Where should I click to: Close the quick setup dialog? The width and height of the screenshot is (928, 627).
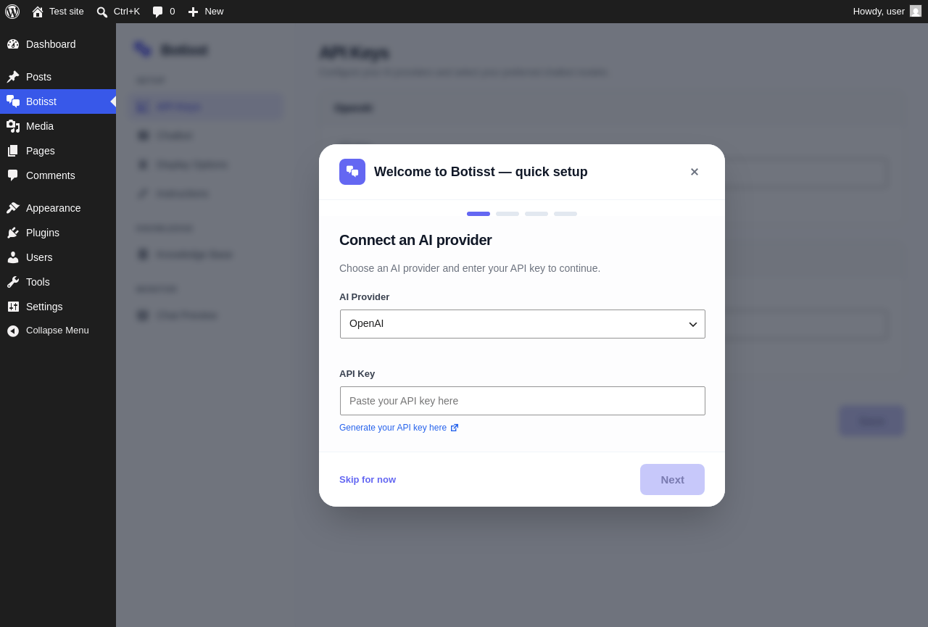click(695, 172)
